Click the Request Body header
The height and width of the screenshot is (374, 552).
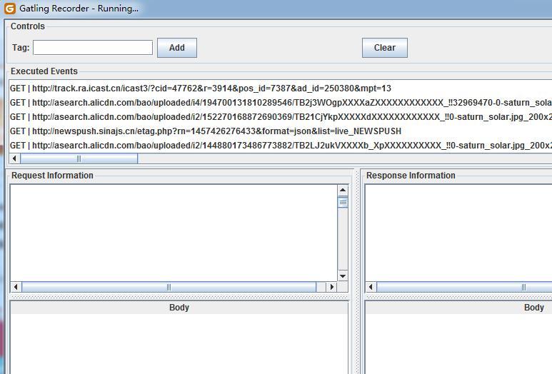[x=179, y=308]
